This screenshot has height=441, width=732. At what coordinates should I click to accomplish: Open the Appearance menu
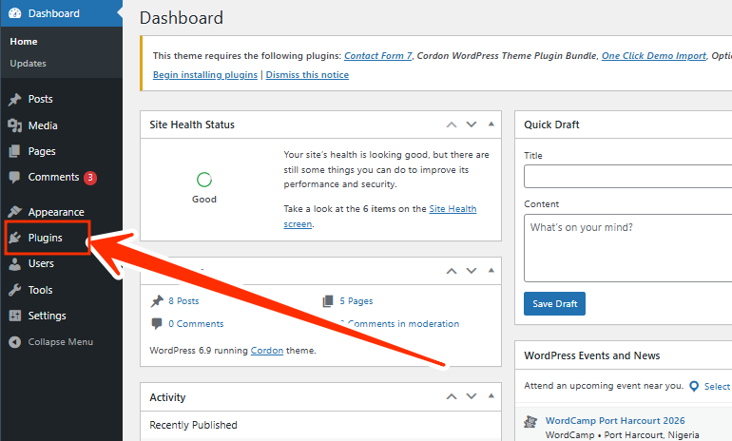tap(56, 212)
